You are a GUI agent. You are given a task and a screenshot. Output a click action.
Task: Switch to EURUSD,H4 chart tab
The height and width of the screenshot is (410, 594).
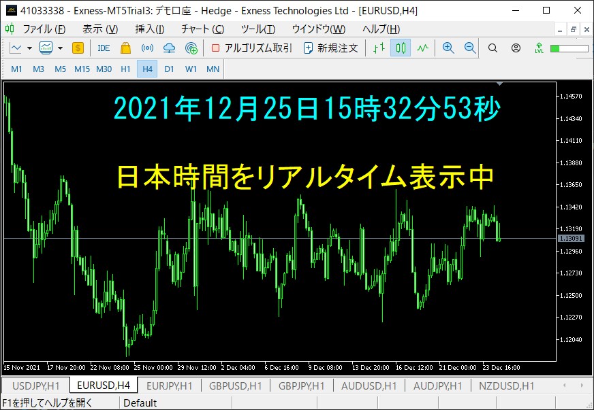click(x=104, y=385)
